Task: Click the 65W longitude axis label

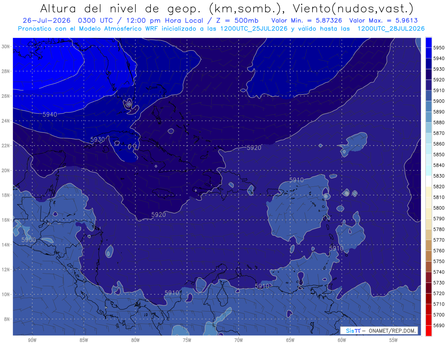Action: coord(290,340)
